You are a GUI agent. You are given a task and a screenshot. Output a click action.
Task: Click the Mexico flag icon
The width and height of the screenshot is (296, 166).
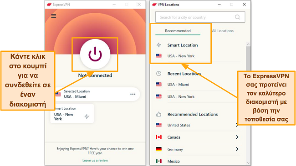tap(158, 161)
